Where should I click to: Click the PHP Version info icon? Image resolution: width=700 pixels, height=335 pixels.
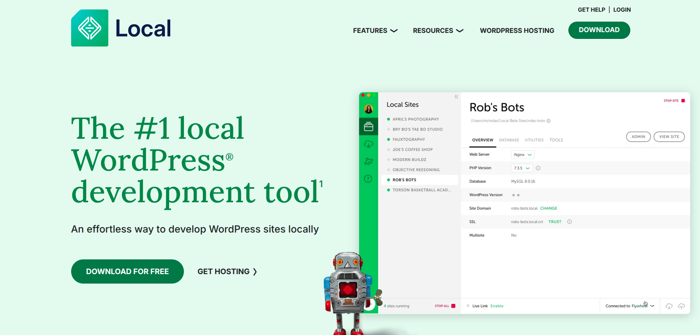coord(538,168)
